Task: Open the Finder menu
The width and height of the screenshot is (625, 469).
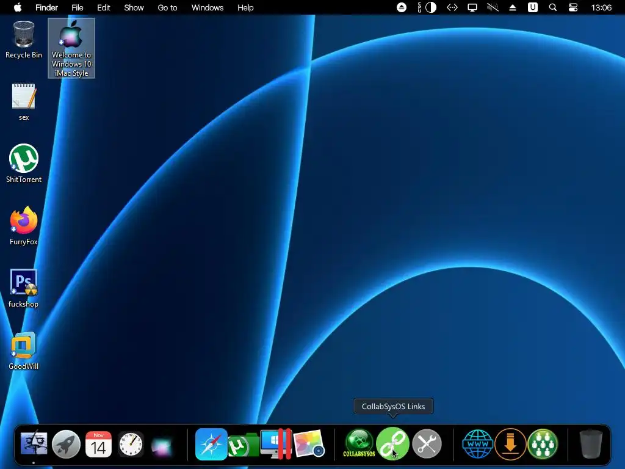Action: 46,7
